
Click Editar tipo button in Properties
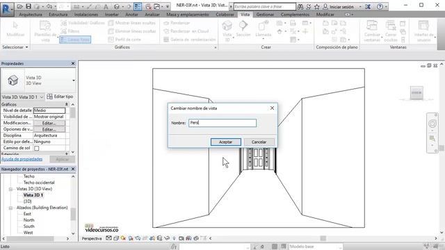pos(60,97)
